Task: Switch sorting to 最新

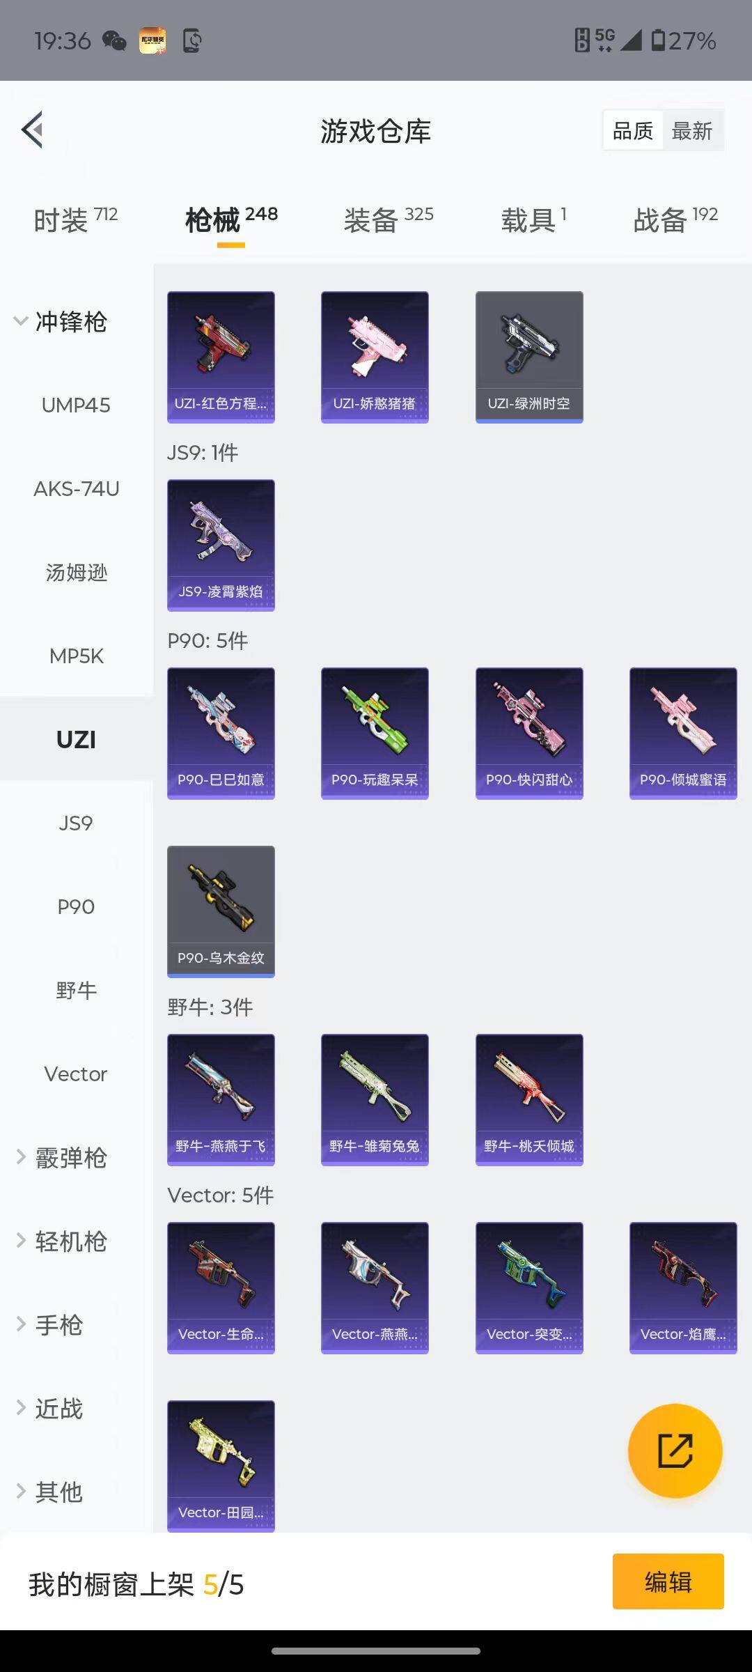Action: tap(692, 130)
